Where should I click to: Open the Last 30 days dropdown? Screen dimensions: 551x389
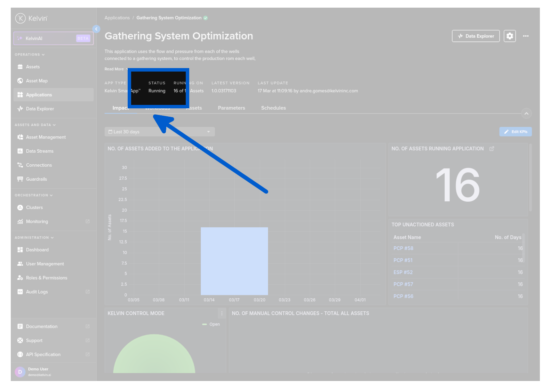(159, 132)
